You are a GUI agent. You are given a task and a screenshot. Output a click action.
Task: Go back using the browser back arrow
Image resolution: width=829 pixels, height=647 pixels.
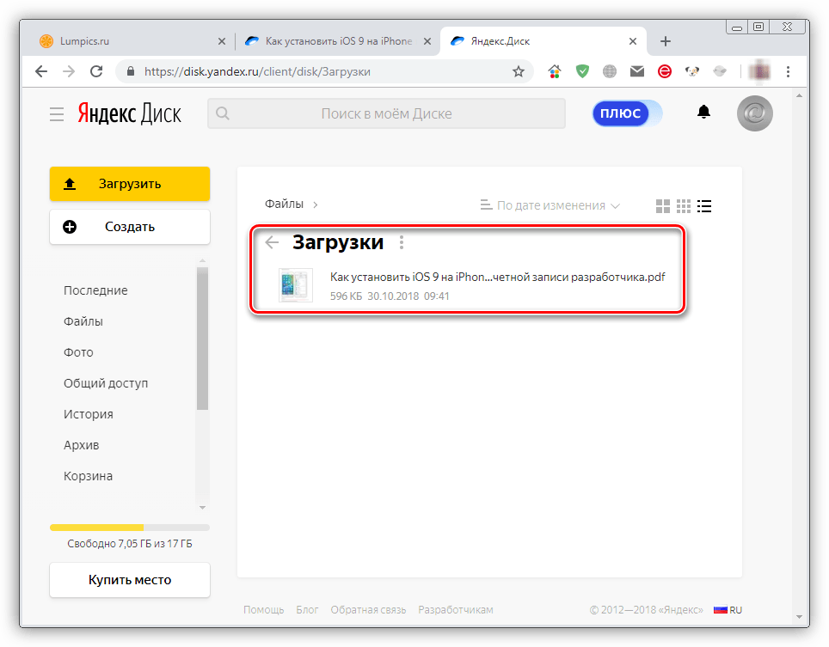click(40, 71)
